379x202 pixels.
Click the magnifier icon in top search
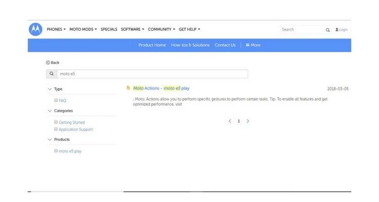click(327, 30)
